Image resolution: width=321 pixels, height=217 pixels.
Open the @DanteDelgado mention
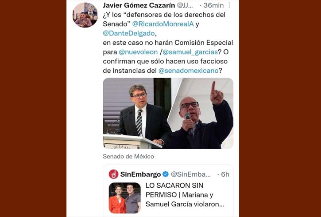pyautogui.click(x=129, y=33)
